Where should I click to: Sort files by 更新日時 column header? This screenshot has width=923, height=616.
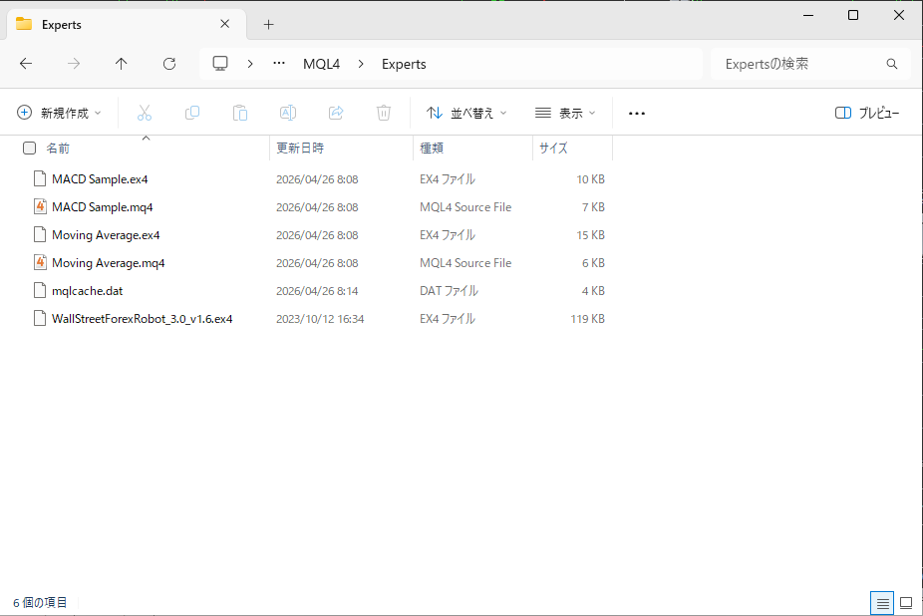click(x=300, y=148)
